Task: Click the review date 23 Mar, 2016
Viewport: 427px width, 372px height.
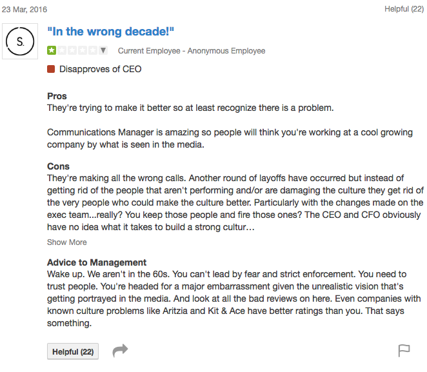Action: pos(25,10)
